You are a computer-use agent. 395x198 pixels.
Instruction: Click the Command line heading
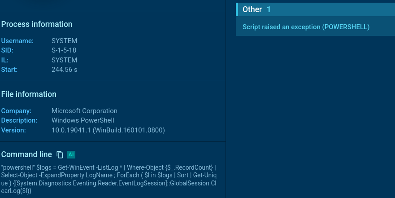pyautogui.click(x=26, y=154)
